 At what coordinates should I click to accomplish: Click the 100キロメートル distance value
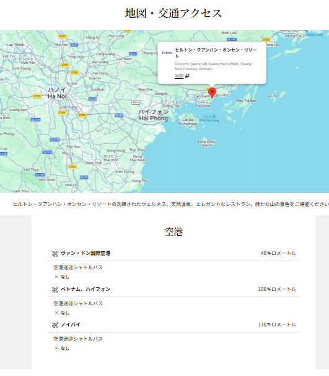tap(277, 289)
